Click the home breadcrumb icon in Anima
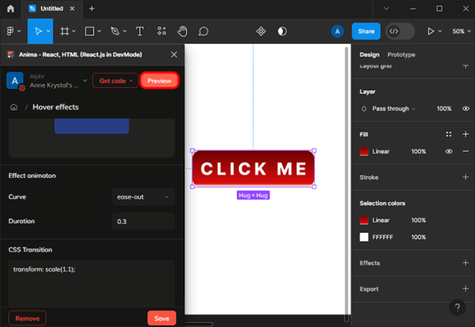Screen dimensions: 475x327 (13, 107)
